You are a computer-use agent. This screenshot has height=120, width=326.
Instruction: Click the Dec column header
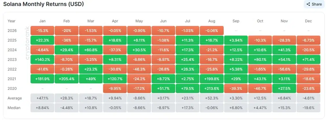(x=308, y=21)
